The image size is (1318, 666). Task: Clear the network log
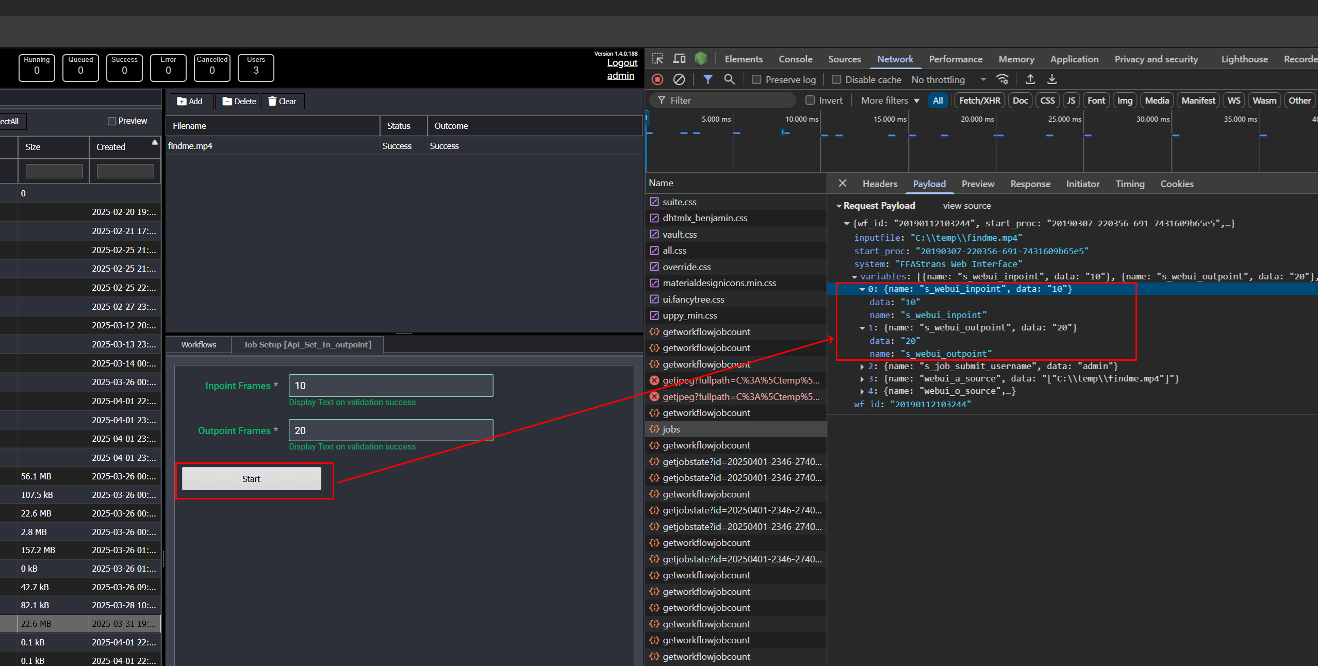tap(679, 79)
